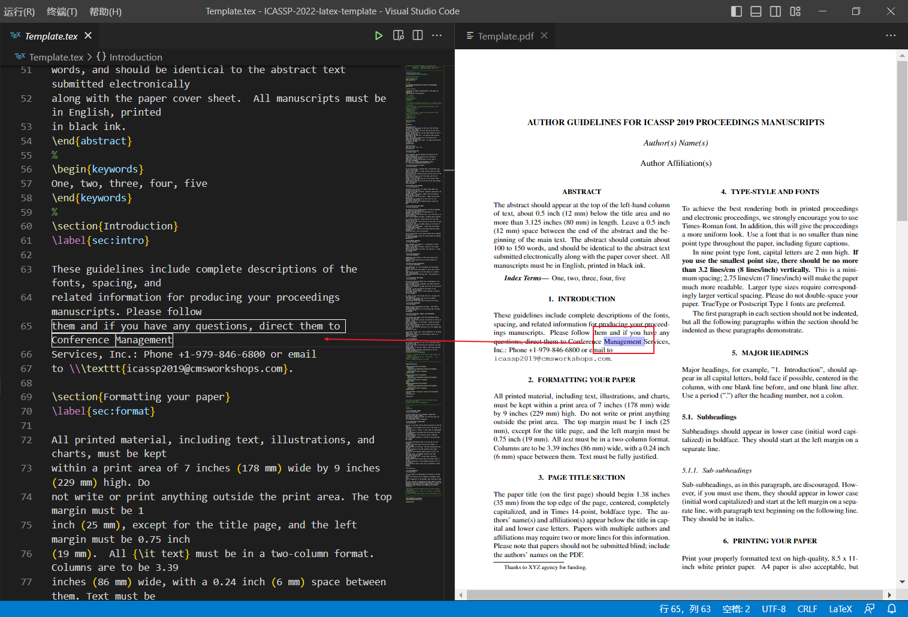Click the PDF vertical scrollbar thumb
The image size is (908, 617).
tap(902, 141)
